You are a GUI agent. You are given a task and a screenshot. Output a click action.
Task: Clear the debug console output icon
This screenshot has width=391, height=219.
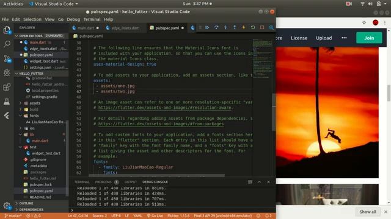[x=250, y=182]
